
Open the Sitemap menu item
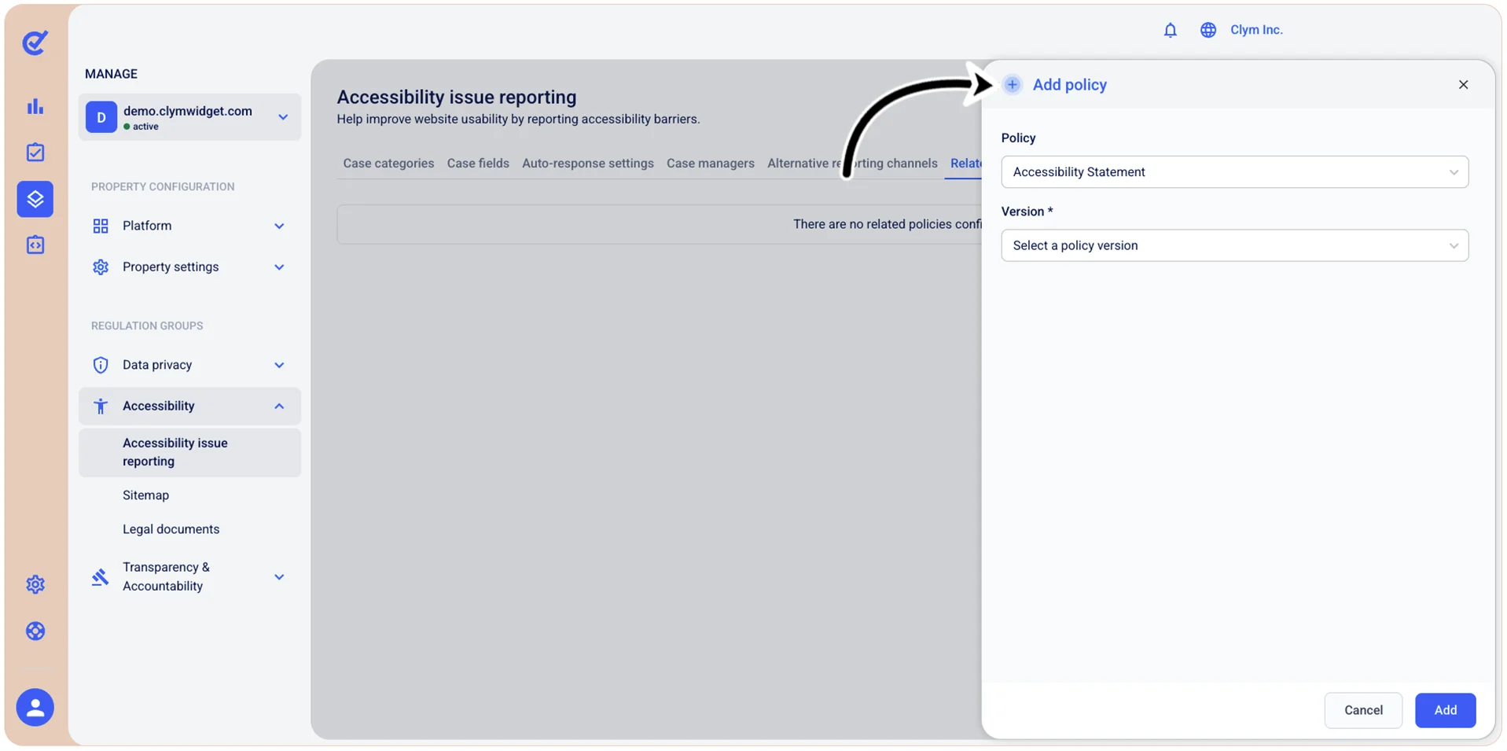pos(145,495)
